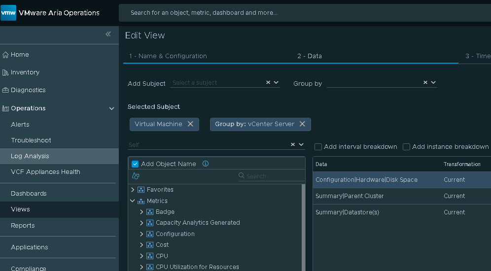491x271 pixels.
Task: Clear the Add Subject selection with X
Action: click(268, 83)
